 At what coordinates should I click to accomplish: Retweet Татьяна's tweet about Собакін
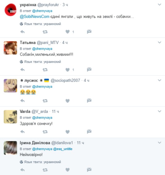pyautogui.click(x=45, y=70)
